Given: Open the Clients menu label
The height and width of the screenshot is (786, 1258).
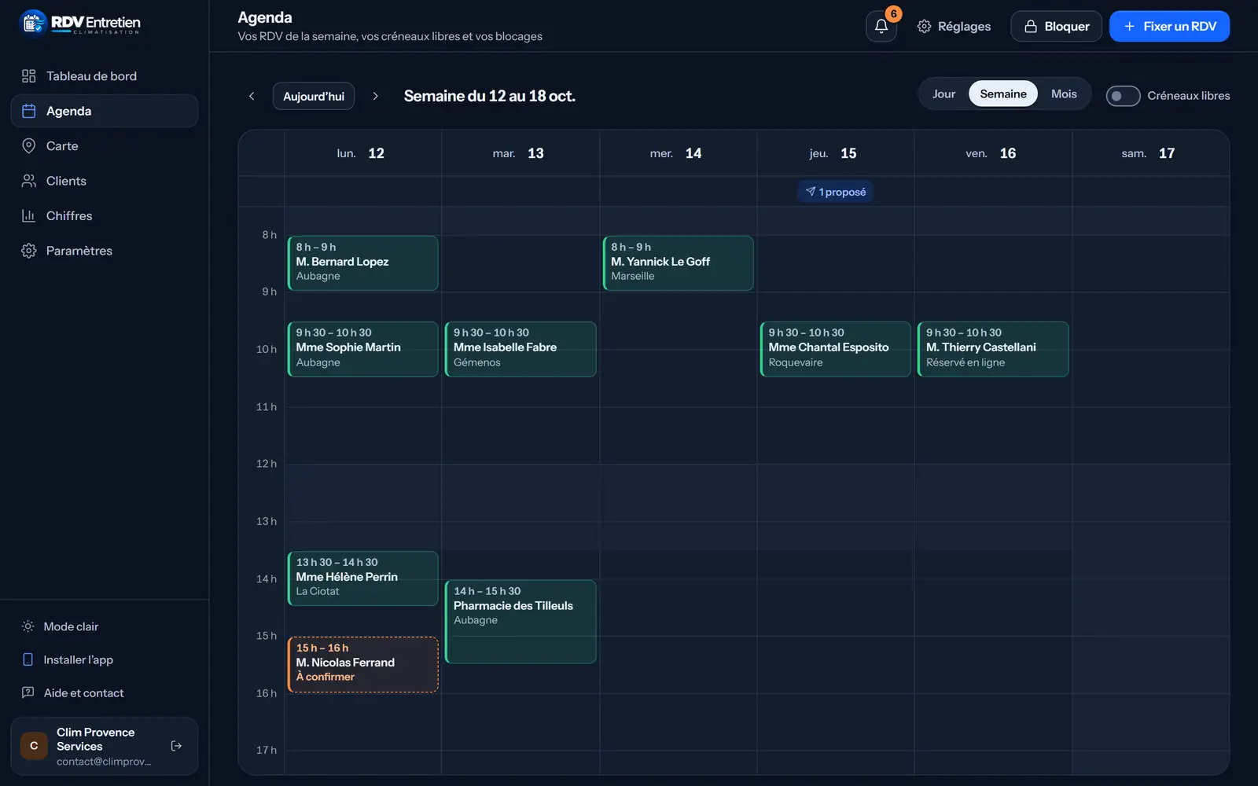Looking at the screenshot, I should tap(66, 181).
